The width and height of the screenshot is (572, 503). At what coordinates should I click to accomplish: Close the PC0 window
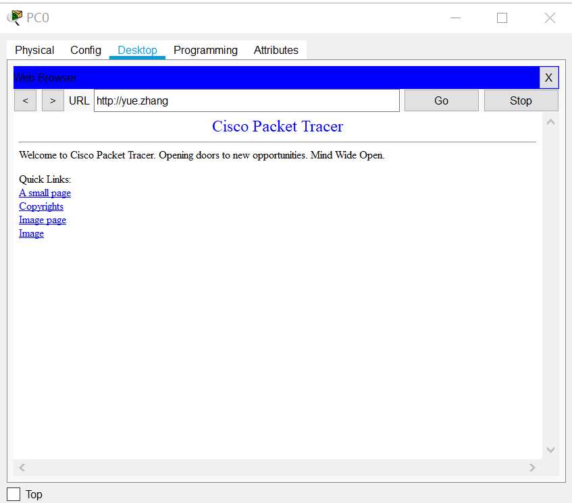click(x=550, y=18)
